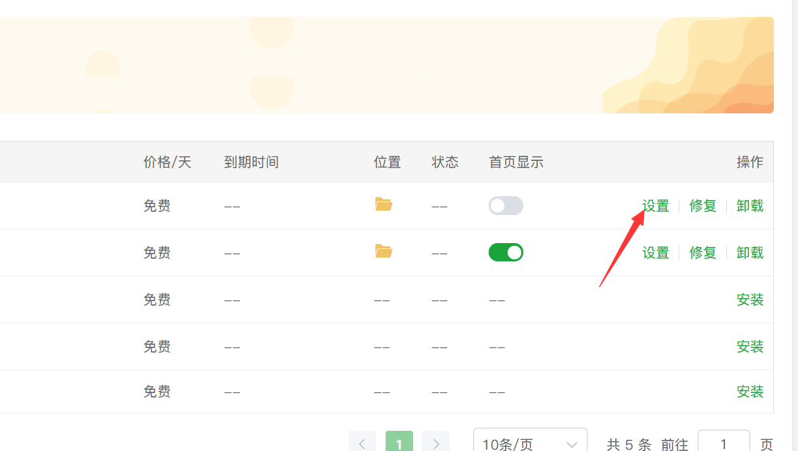Focus the 前往 page number input

tap(724, 442)
